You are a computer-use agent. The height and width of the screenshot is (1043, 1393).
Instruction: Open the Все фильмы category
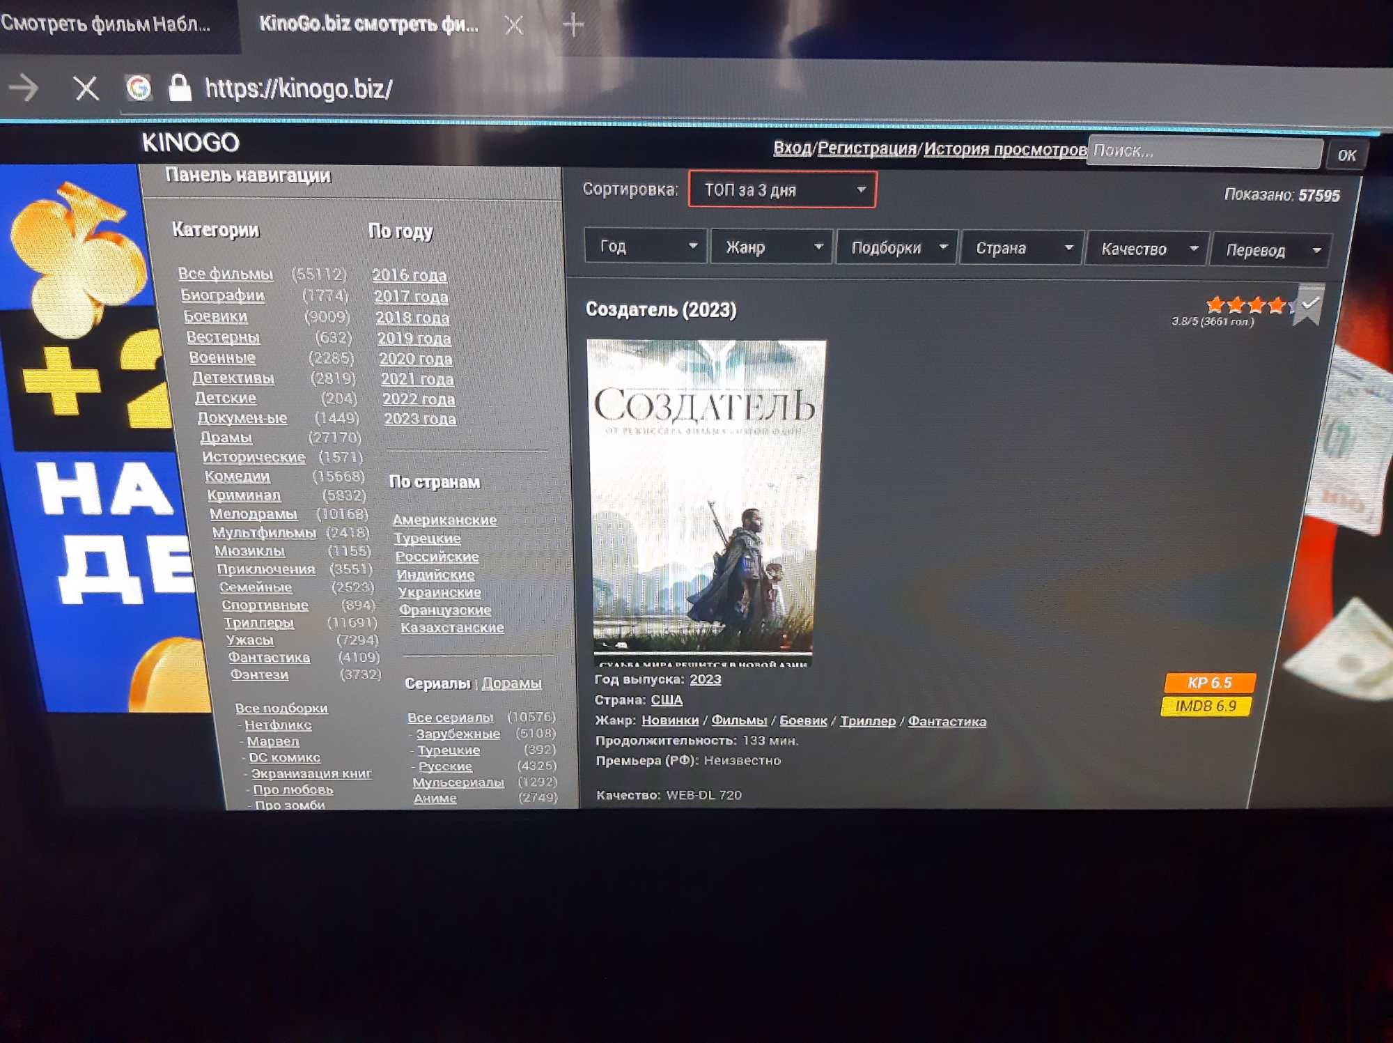[226, 274]
